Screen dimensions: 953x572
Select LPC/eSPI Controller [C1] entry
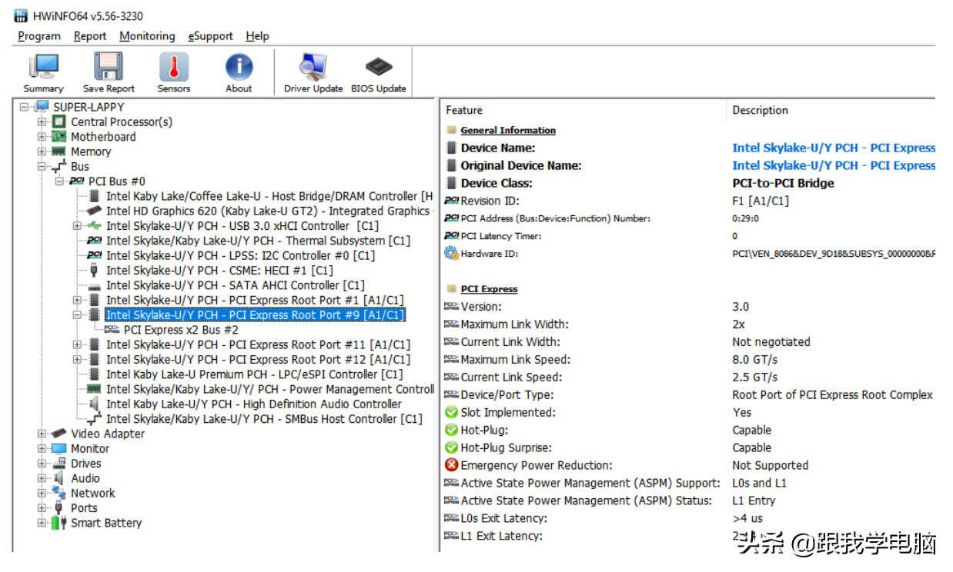[255, 374]
